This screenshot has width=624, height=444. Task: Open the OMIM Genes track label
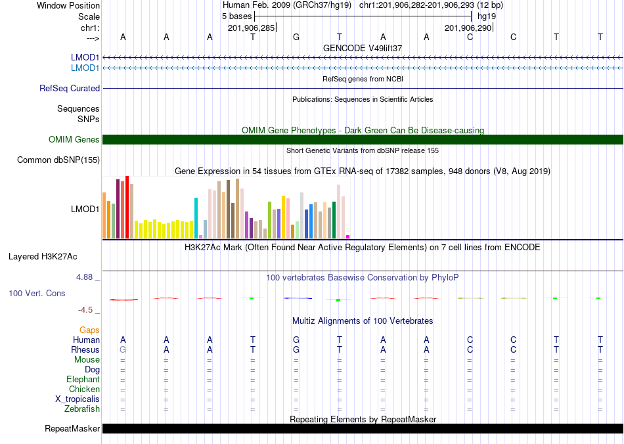click(74, 140)
